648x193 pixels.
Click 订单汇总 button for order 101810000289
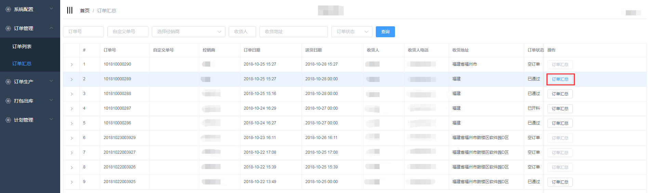coord(560,79)
